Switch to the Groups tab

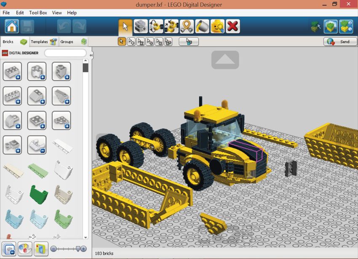click(73, 42)
